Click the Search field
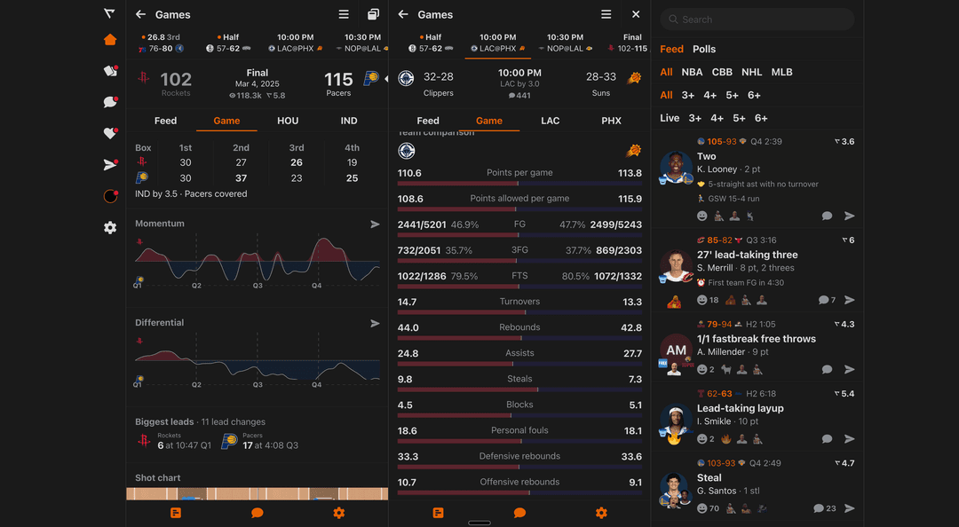 [757, 20]
